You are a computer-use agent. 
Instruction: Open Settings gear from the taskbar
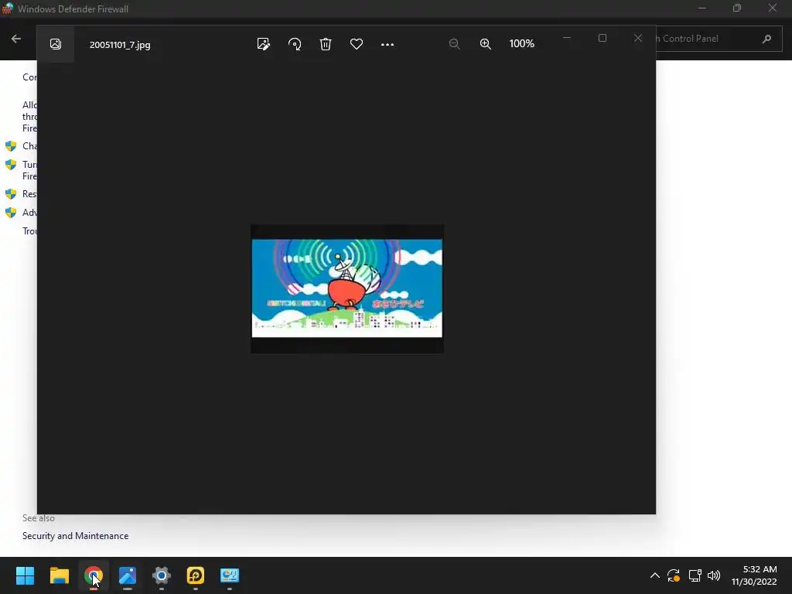(x=162, y=575)
